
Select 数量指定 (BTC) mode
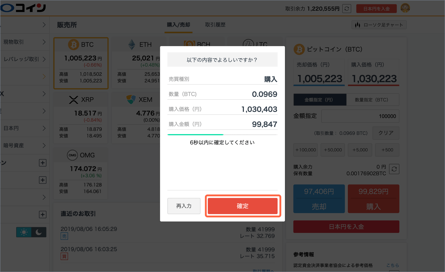tap(373, 100)
